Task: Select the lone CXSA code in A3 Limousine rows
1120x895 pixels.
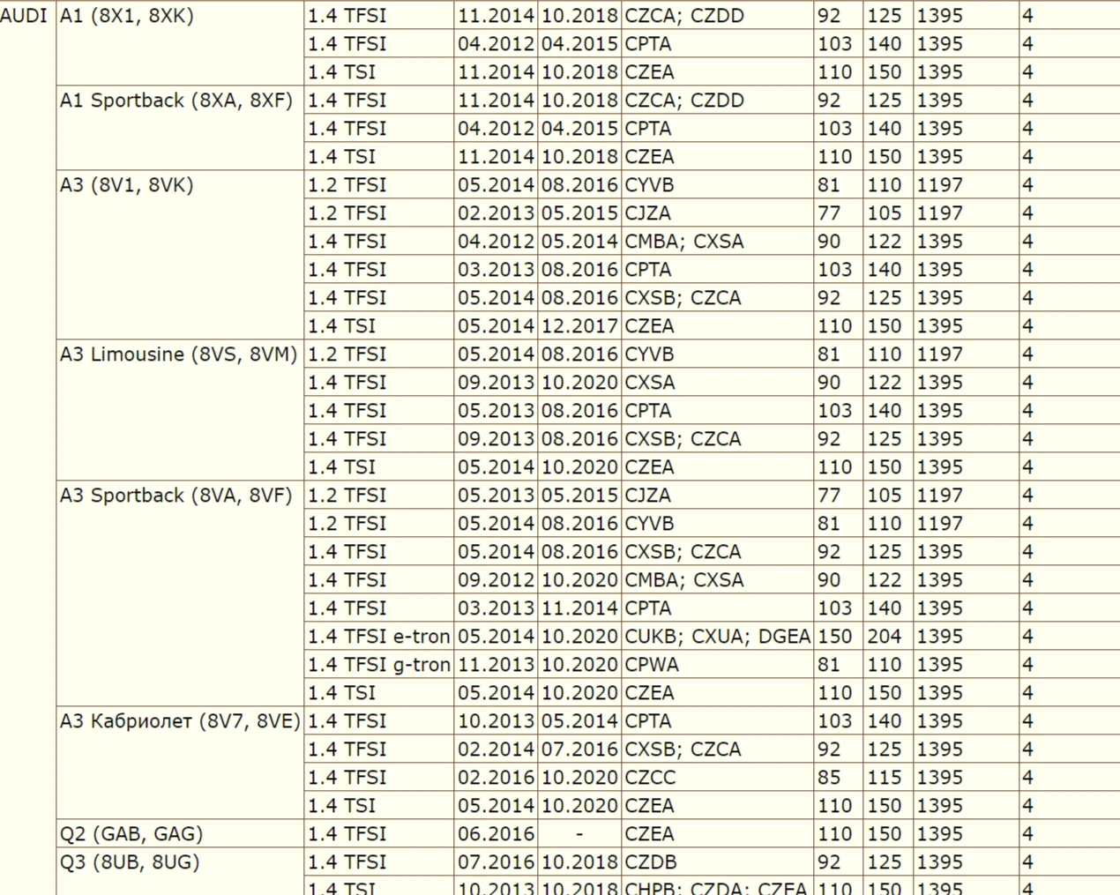Action: point(650,383)
